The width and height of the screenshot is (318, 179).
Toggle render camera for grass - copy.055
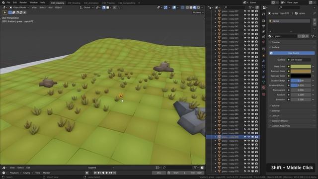tap(256, 80)
